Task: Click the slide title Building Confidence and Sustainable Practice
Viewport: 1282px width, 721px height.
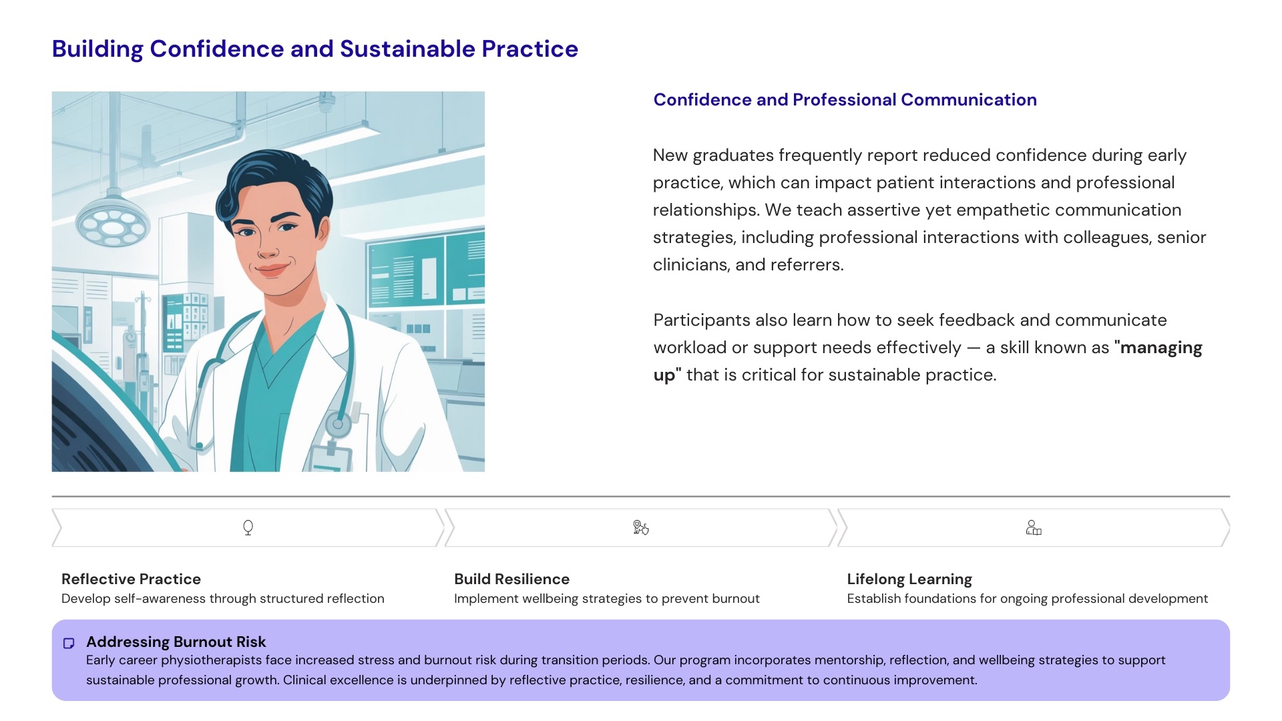Action: pyautogui.click(x=315, y=49)
